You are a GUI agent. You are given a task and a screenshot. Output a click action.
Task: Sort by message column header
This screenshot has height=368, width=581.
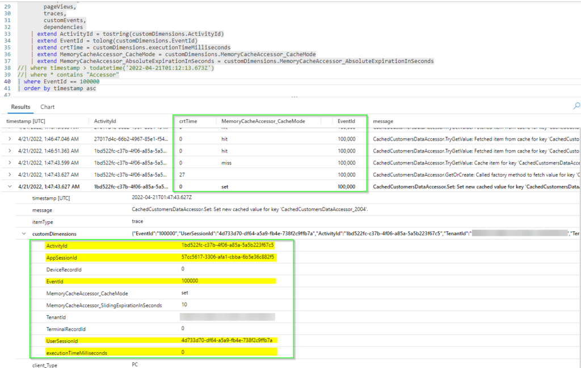(383, 121)
